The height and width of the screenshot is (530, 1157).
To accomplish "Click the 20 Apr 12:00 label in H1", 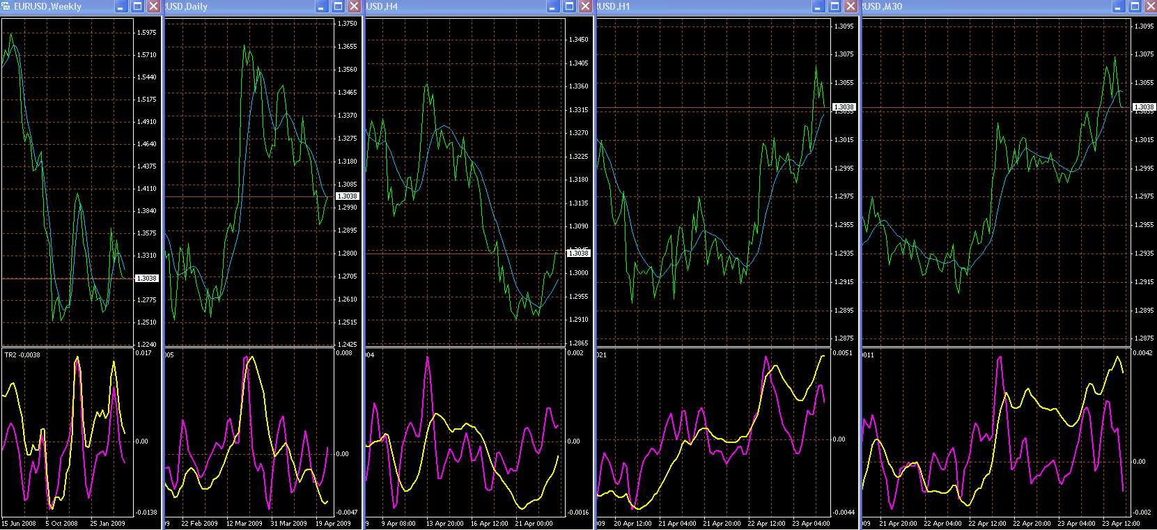I will coord(632,524).
